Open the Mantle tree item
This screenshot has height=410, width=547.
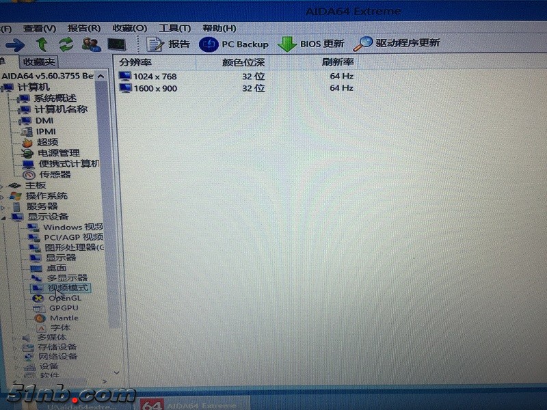point(64,318)
